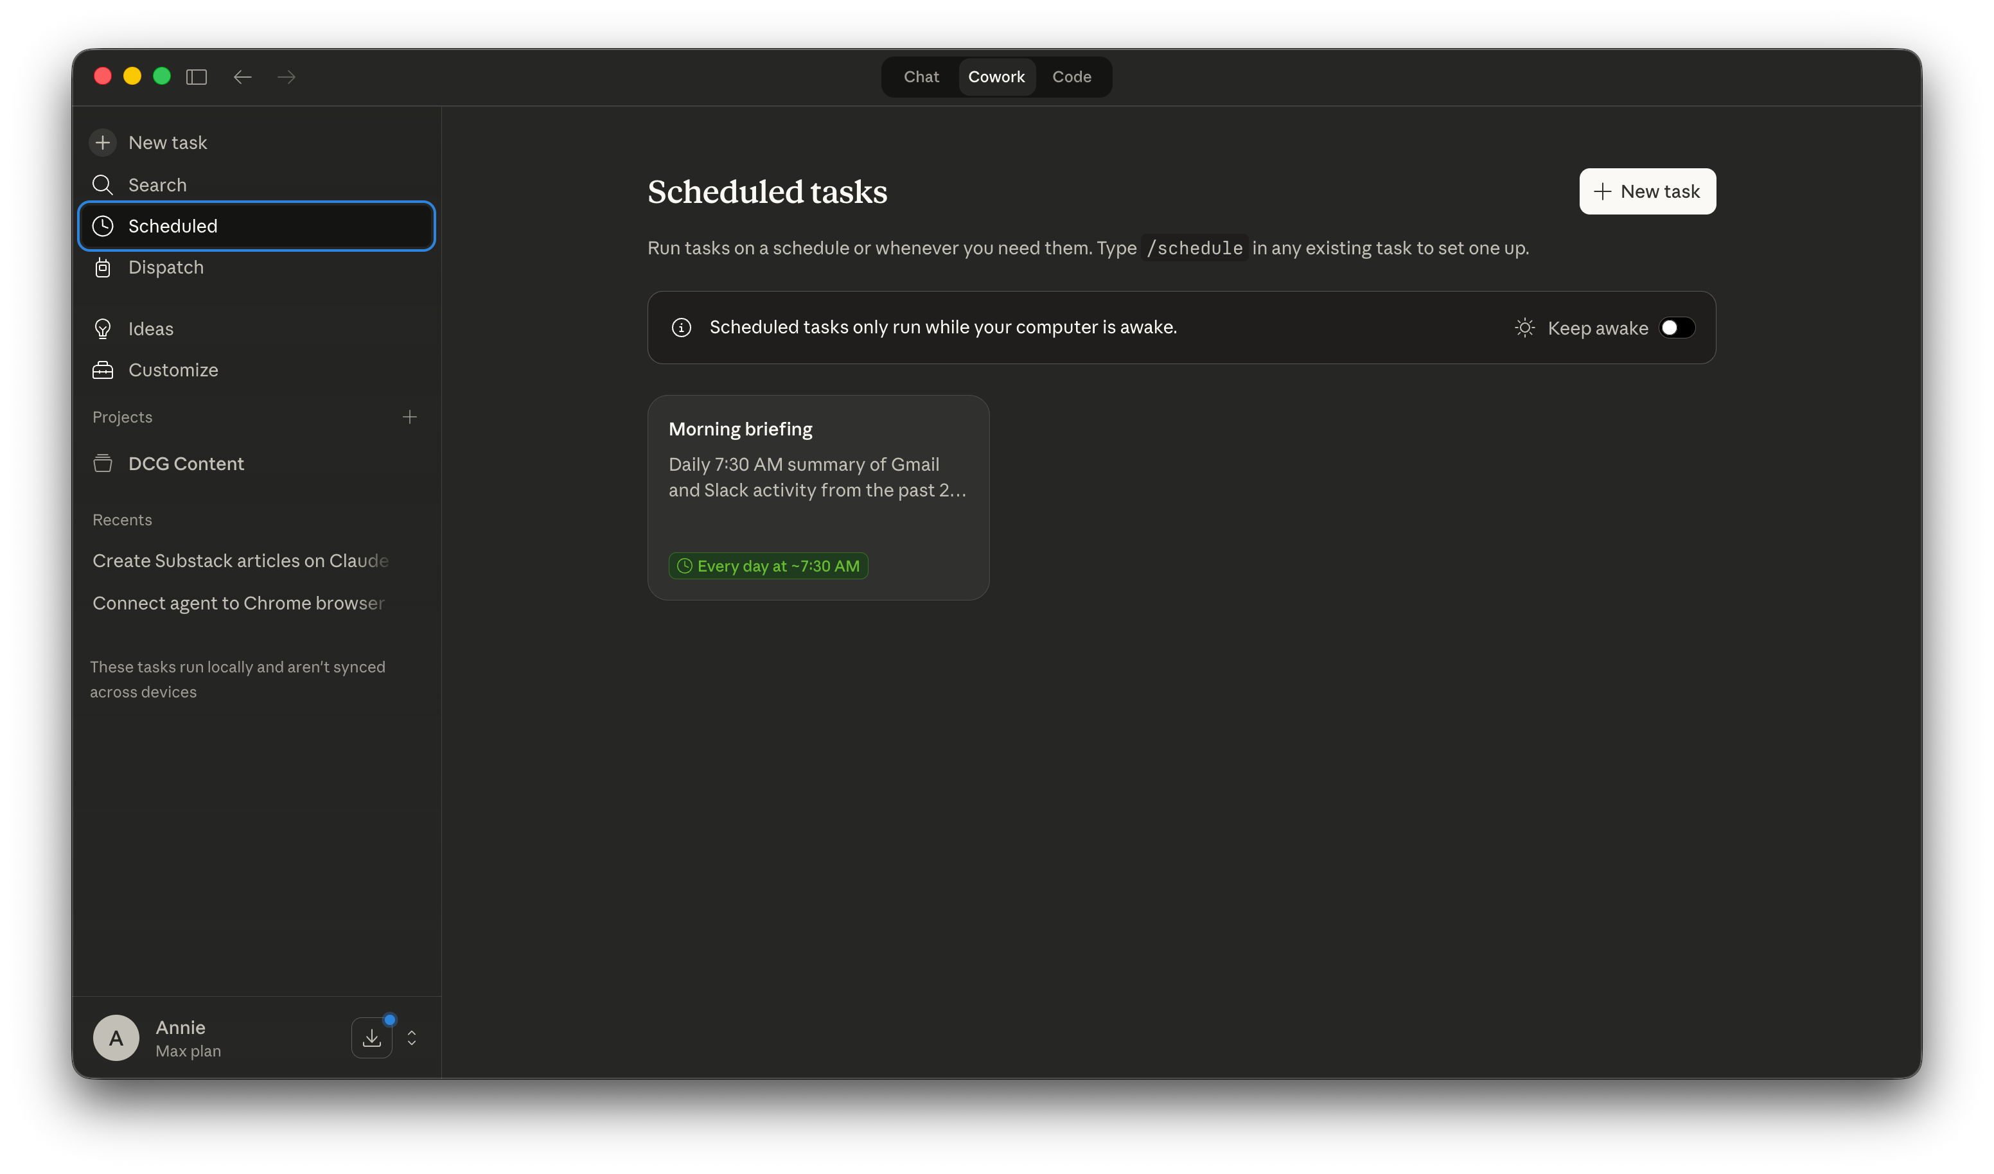The width and height of the screenshot is (1994, 1174).
Task: Toggle the sidebar panel icon
Action: (x=196, y=76)
